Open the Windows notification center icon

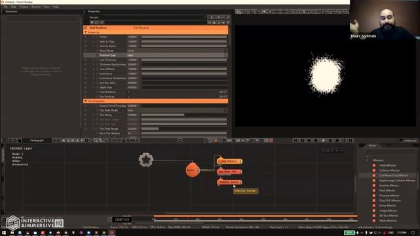(x=413, y=233)
